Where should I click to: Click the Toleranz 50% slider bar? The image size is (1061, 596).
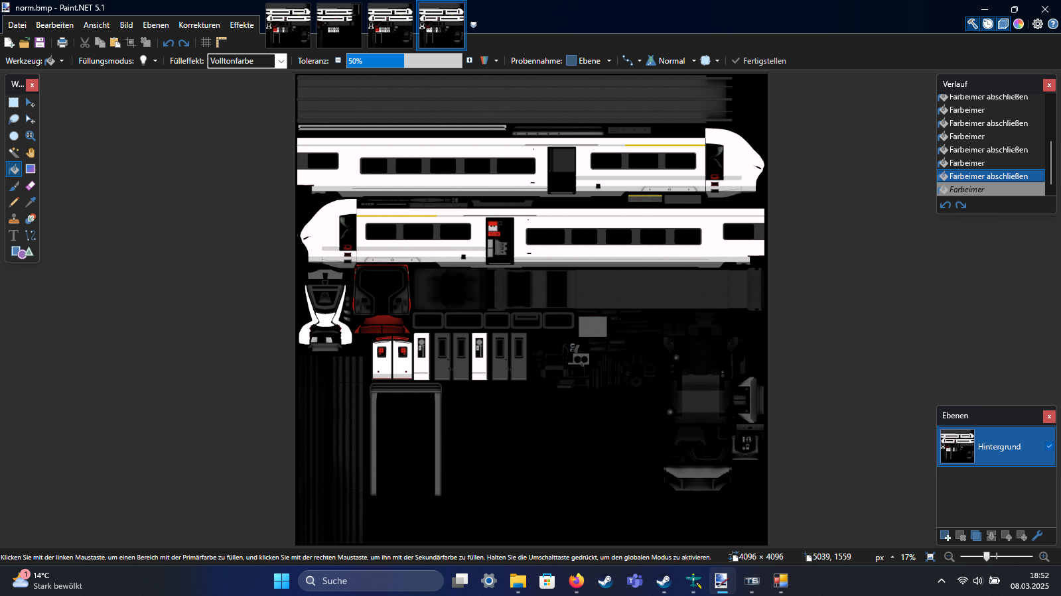click(x=404, y=61)
